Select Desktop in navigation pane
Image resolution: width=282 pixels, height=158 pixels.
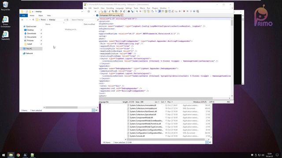pyautogui.click(x=30, y=30)
